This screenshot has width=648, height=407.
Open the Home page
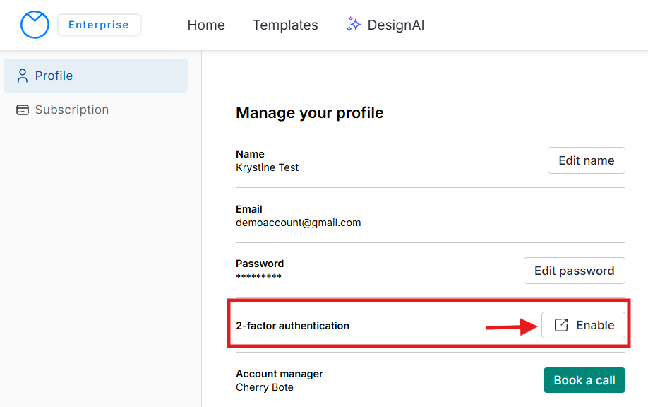(206, 25)
